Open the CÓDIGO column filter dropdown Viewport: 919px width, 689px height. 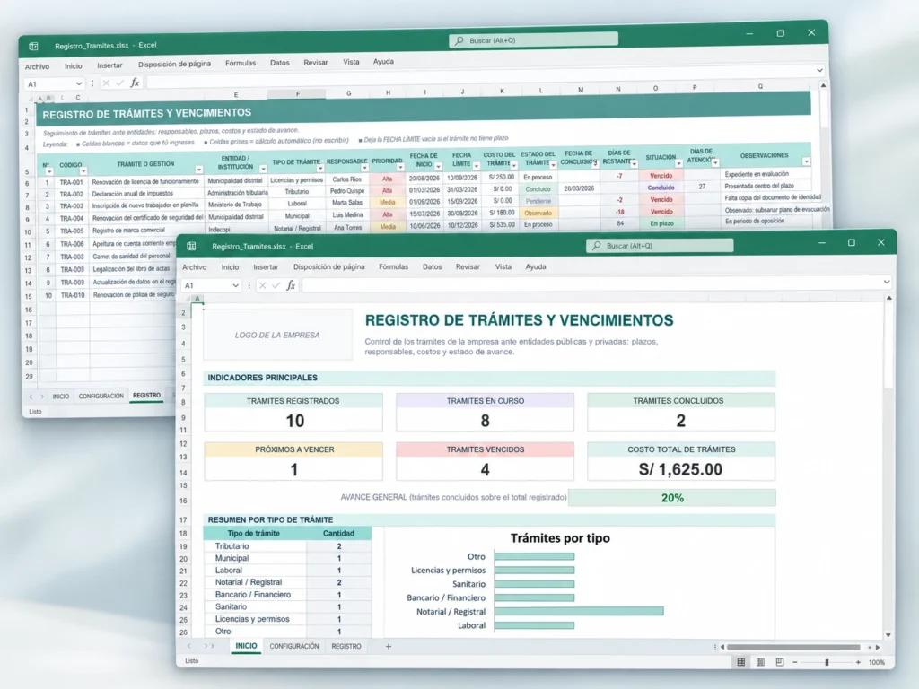pyautogui.click(x=83, y=171)
